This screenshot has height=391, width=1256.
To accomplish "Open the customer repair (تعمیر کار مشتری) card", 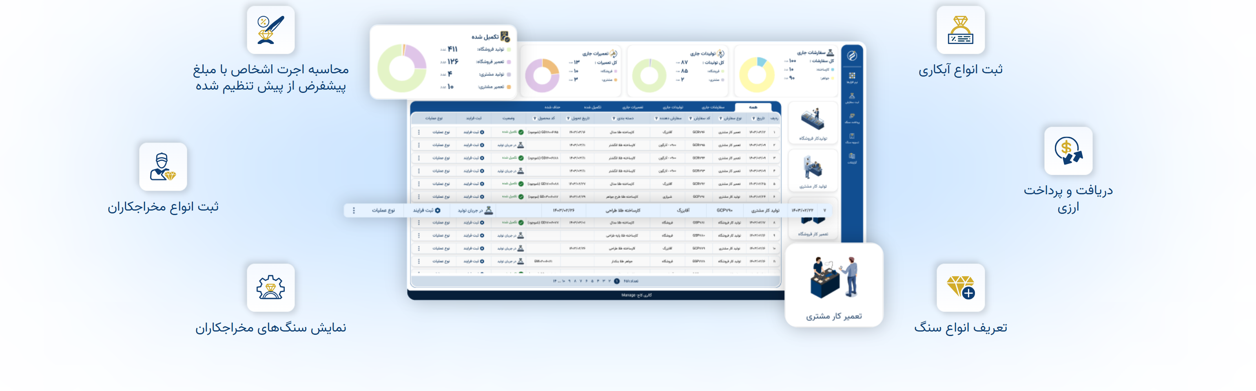I will click(x=834, y=285).
